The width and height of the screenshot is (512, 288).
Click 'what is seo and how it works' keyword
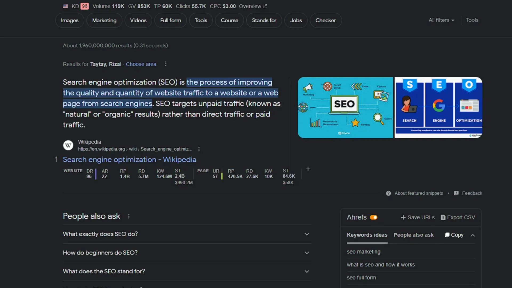[x=381, y=265]
